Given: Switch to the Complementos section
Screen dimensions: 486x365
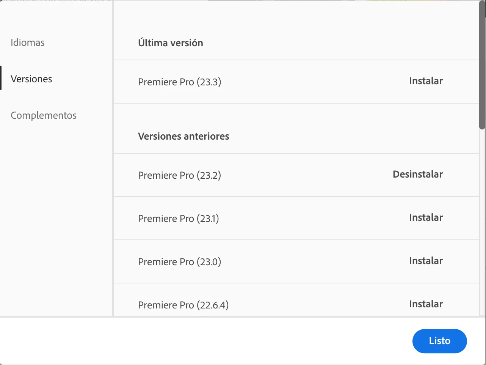Looking at the screenshot, I should (x=44, y=115).
